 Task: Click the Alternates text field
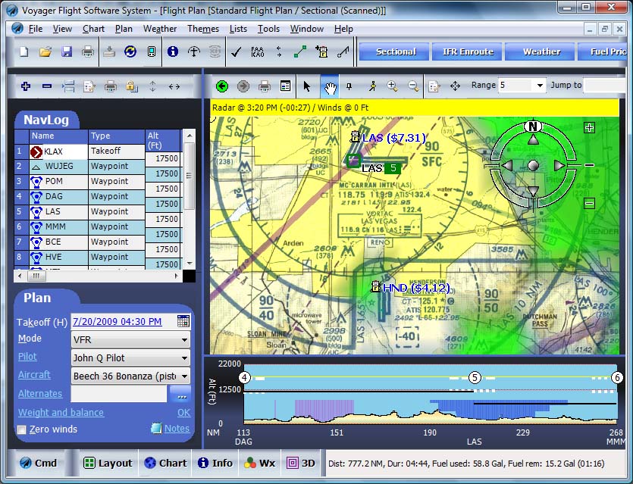tap(119, 394)
